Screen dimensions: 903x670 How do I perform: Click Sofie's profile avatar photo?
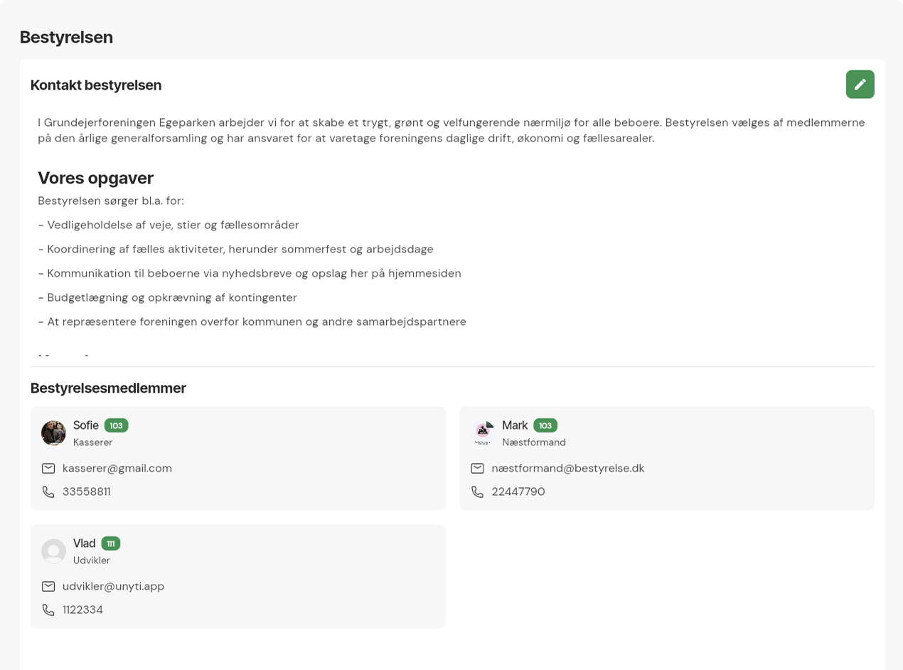[53, 432]
